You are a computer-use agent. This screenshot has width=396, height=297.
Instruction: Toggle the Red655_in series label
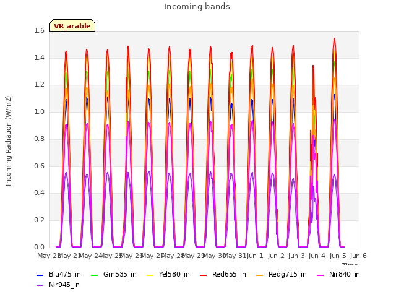229,275
